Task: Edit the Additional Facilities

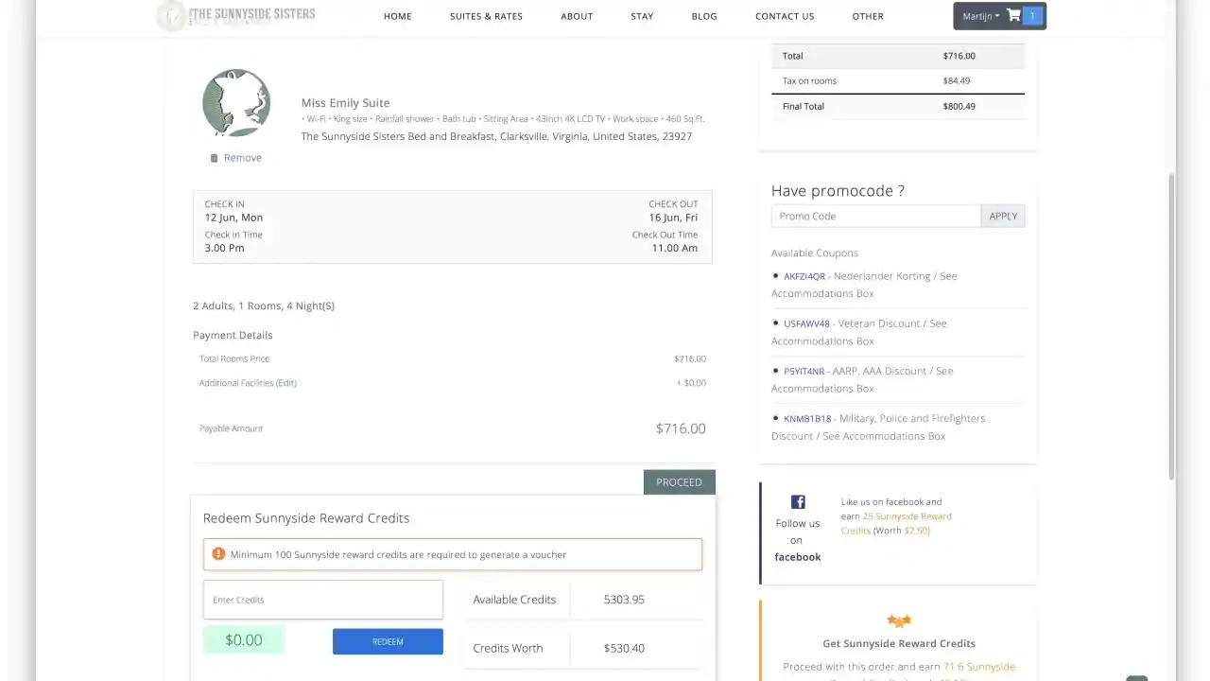Action: point(286,383)
